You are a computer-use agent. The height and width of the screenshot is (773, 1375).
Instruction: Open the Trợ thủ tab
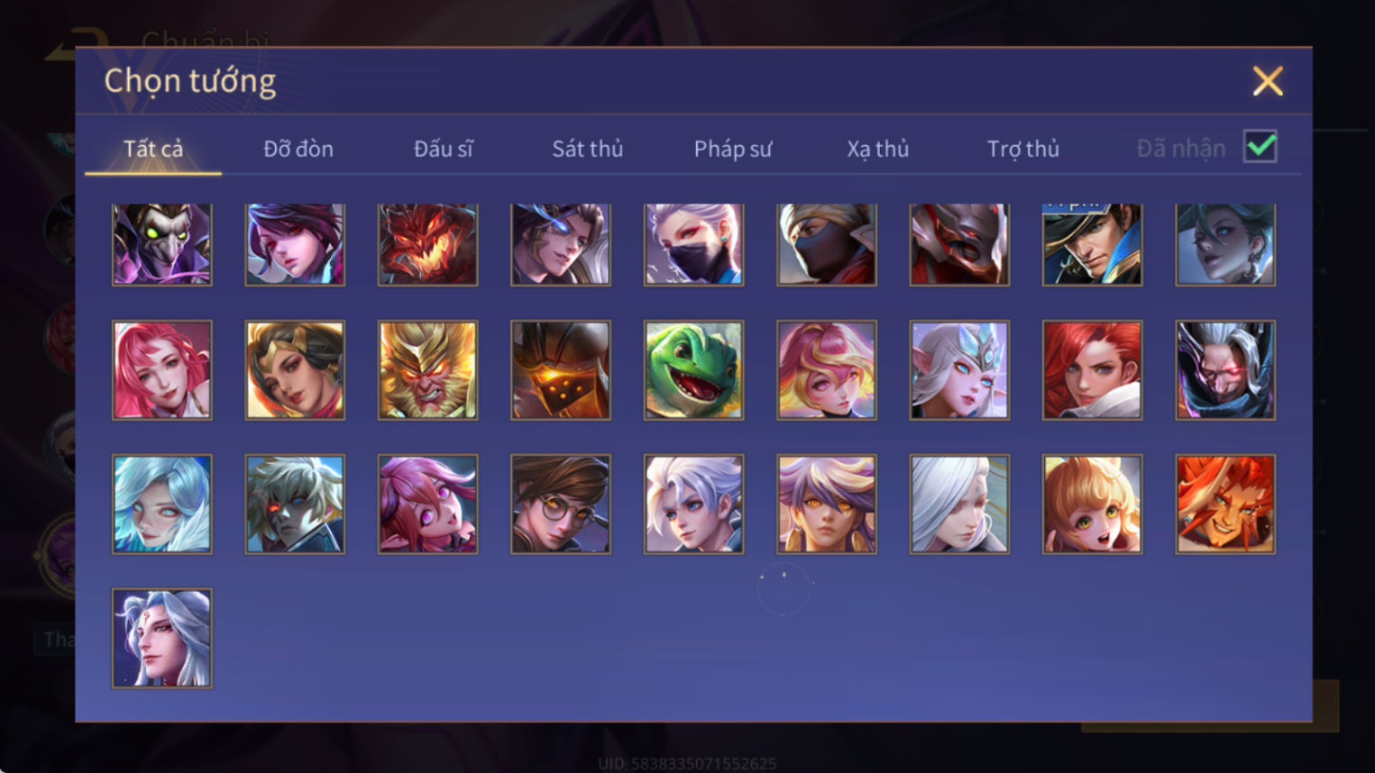1023,149
